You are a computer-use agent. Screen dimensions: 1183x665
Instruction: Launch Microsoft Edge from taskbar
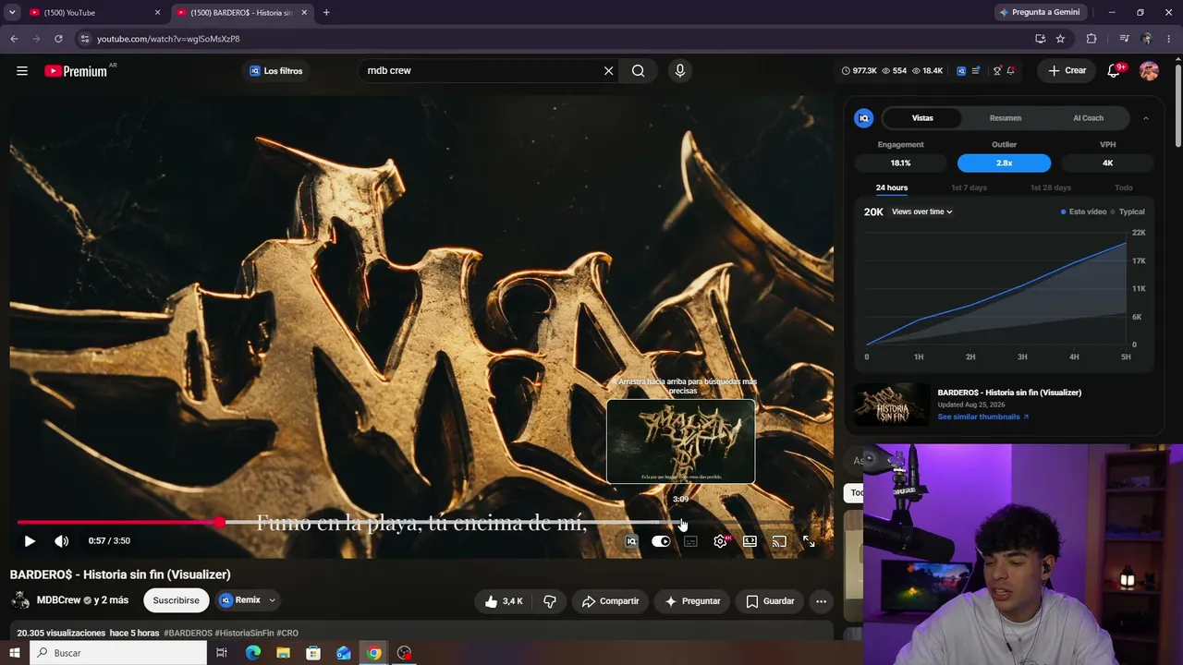252,653
